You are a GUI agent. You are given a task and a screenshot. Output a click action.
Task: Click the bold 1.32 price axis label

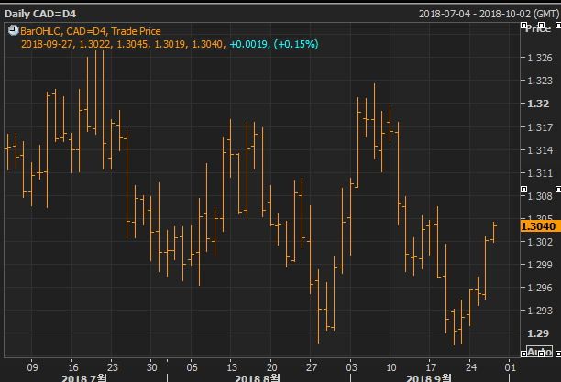(538, 104)
